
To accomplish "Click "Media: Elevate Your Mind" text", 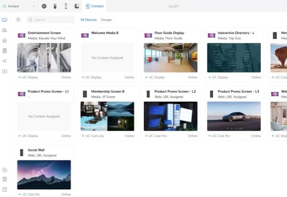I will [x=46, y=38].
